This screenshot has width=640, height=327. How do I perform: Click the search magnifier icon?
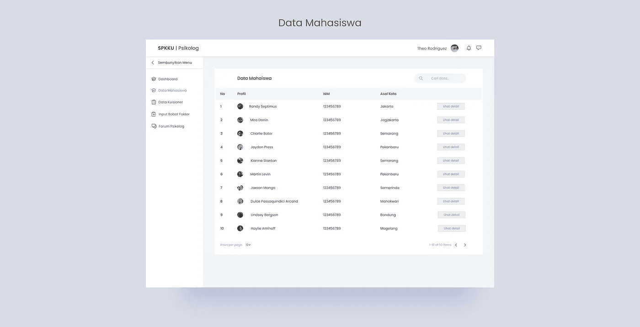click(421, 78)
